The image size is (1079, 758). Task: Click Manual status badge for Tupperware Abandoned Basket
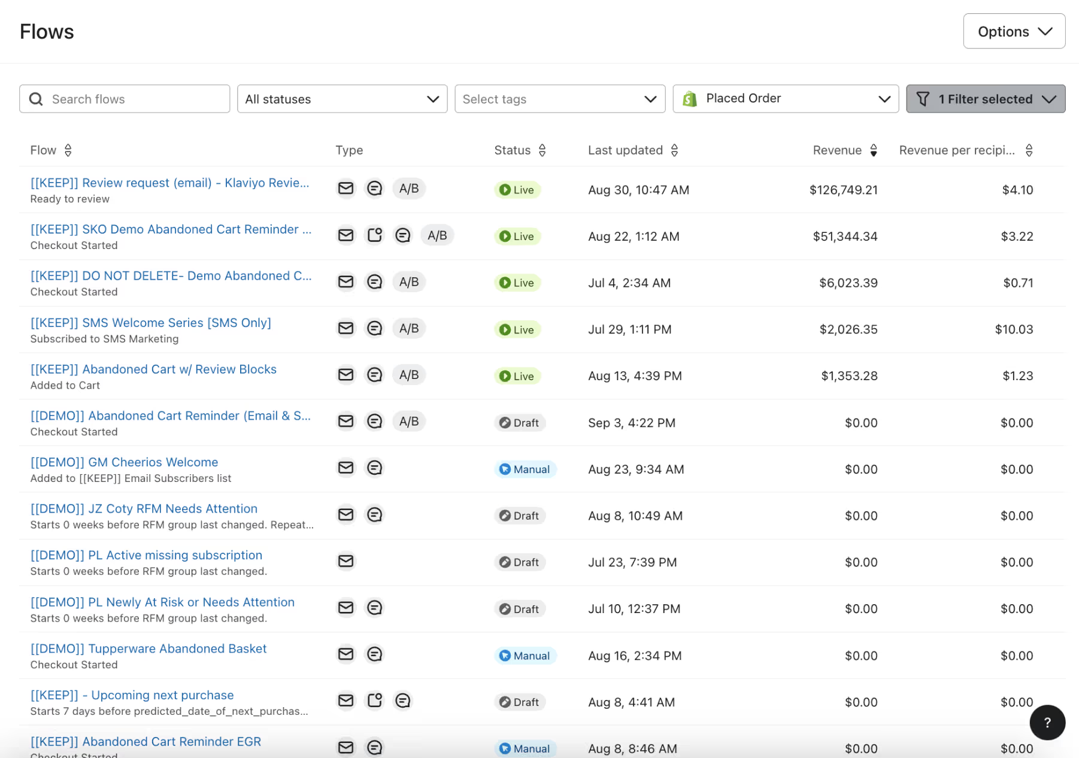coord(525,656)
